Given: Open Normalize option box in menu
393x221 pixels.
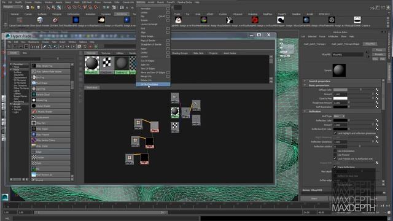Looking at the screenshot, I should (x=168, y=9).
